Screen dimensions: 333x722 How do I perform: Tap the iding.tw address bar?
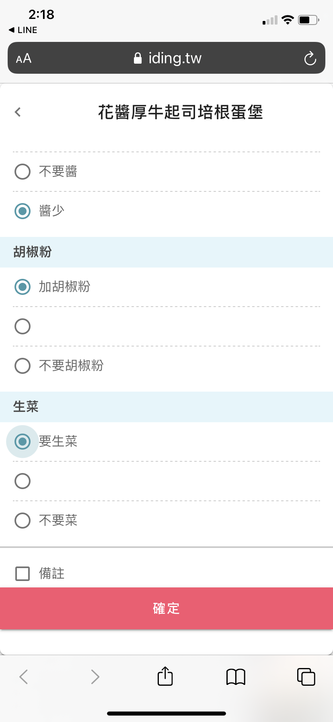[x=166, y=58]
